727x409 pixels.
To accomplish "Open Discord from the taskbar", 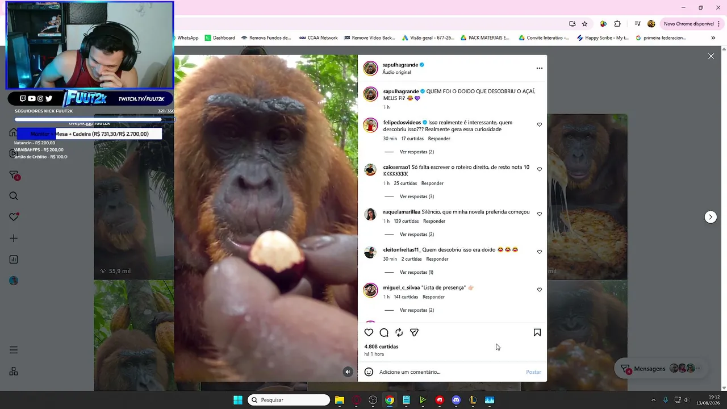I will pyautogui.click(x=456, y=400).
